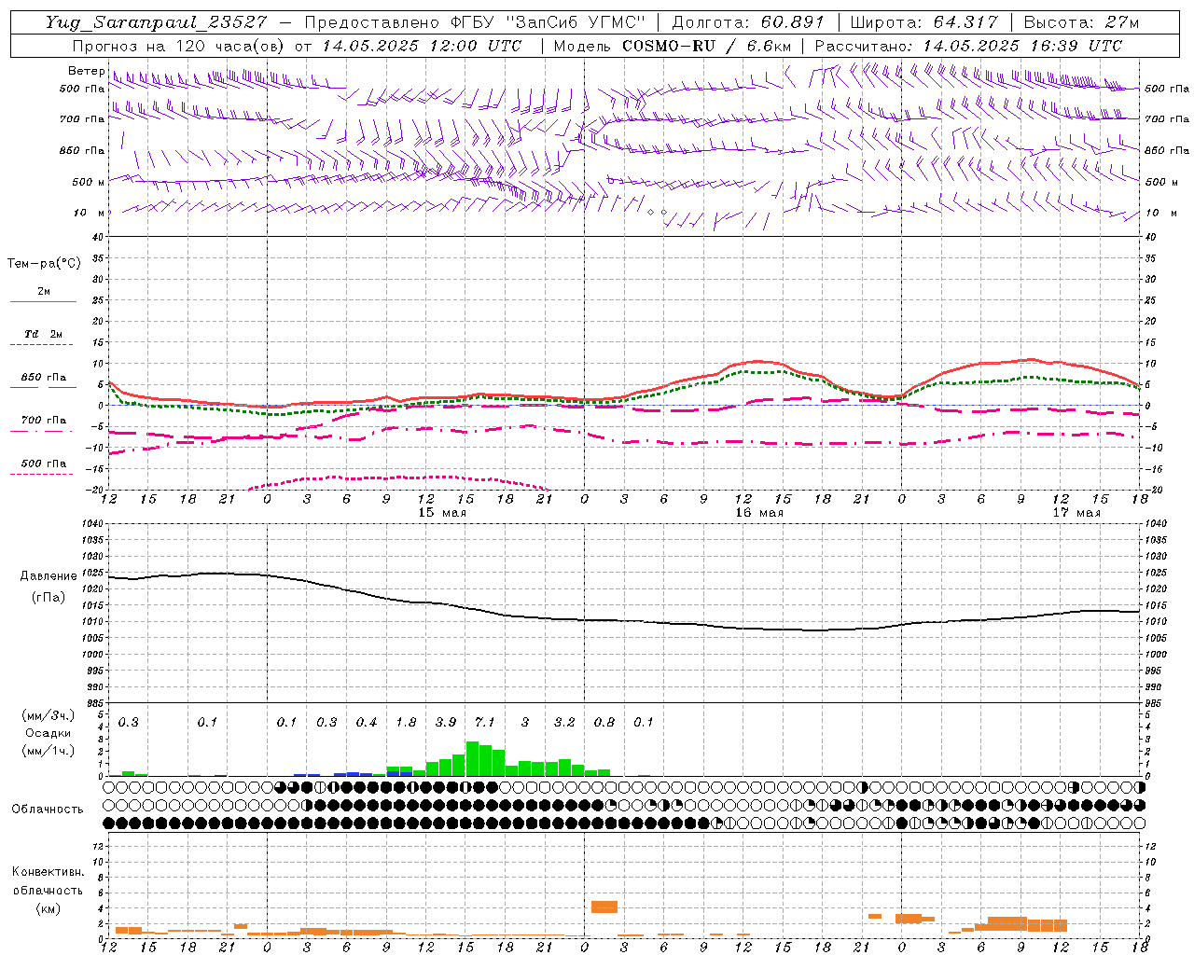Click the (гПа) unit under Давление
This screenshot has width=1194, height=955.
49,597
